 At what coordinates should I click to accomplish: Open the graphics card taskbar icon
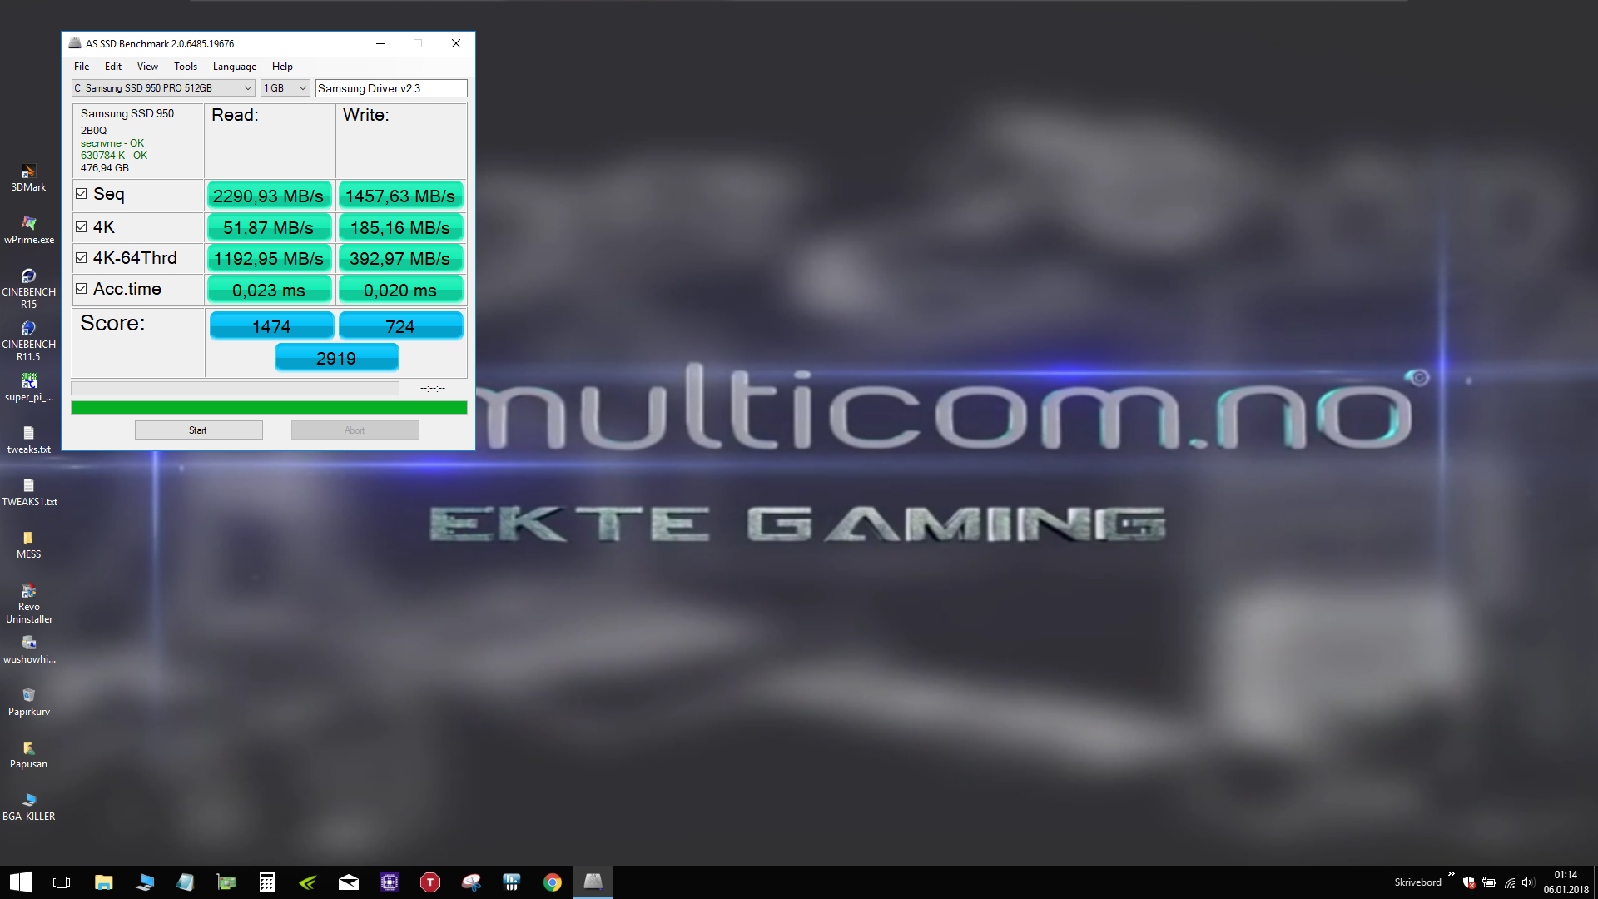226,882
